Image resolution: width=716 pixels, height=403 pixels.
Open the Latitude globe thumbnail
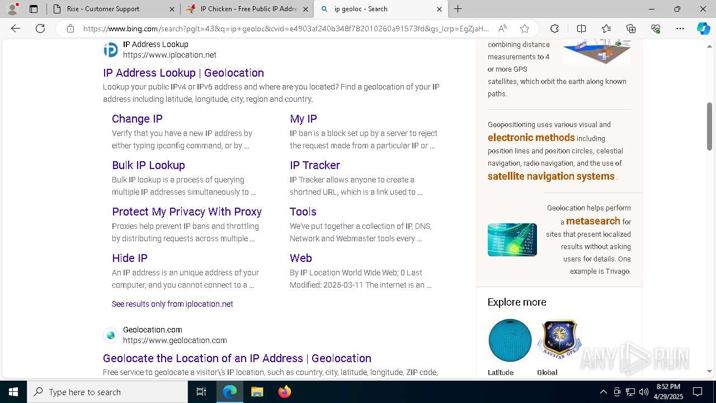pos(510,340)
